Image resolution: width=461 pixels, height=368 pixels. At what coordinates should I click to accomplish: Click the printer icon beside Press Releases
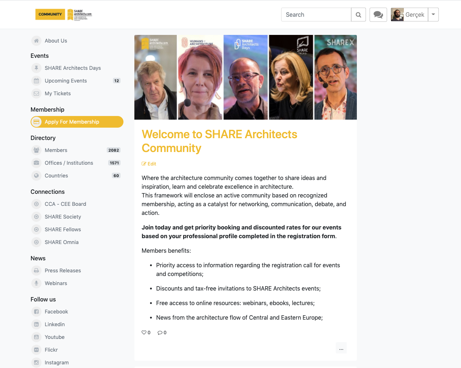(36, 271)
